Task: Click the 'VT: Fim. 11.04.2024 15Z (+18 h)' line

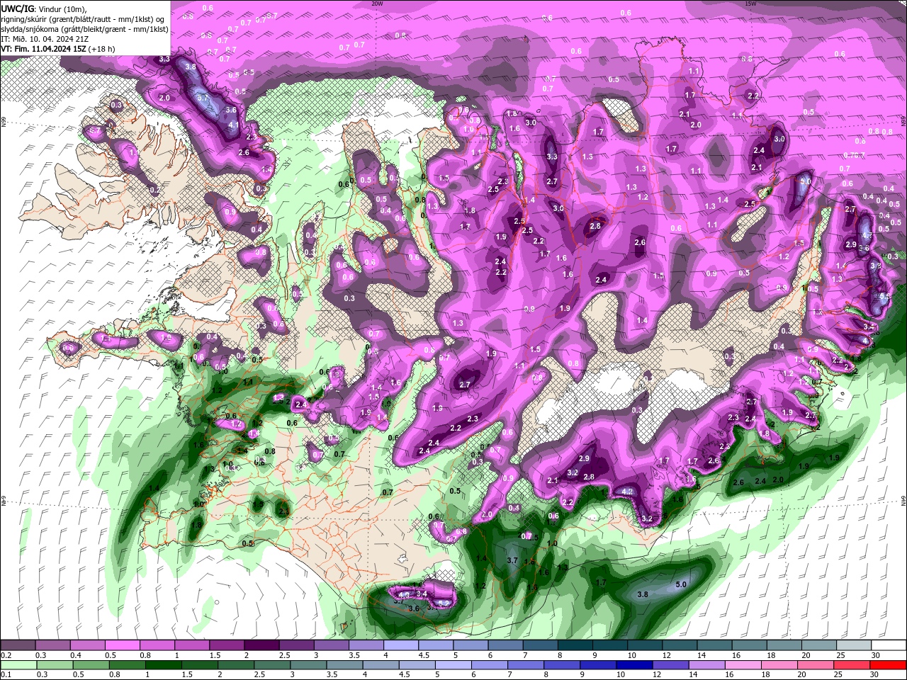Action: (58, 49)
